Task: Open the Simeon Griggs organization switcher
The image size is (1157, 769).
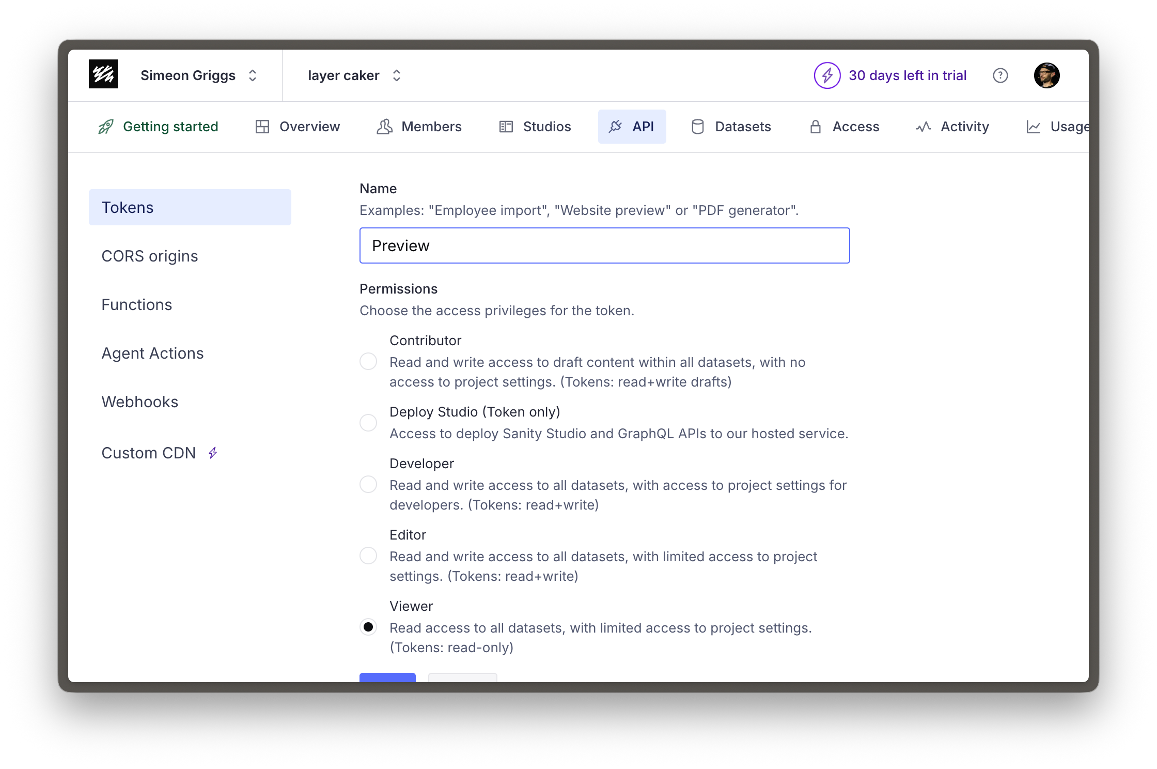Action: pos(199,75)
